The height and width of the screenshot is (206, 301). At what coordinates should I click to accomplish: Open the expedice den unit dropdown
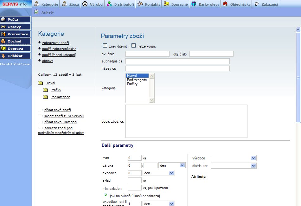pos(158,173)
